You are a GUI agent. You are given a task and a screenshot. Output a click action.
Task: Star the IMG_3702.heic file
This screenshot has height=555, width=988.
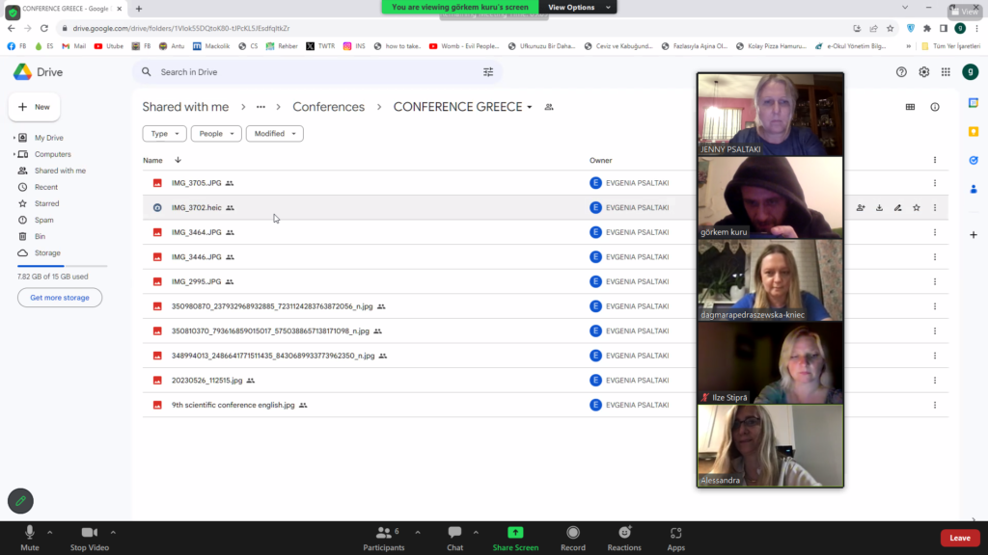click(x=916, y=207)
